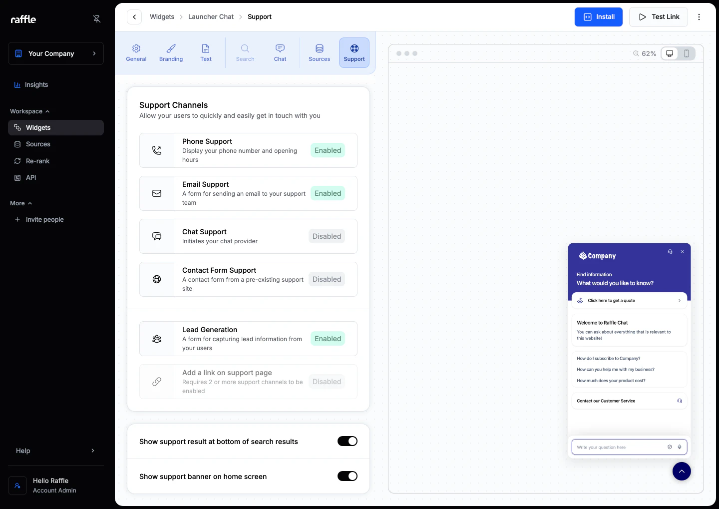Switch to the Text tab
The image size is (719, 509).
(206, 52)
